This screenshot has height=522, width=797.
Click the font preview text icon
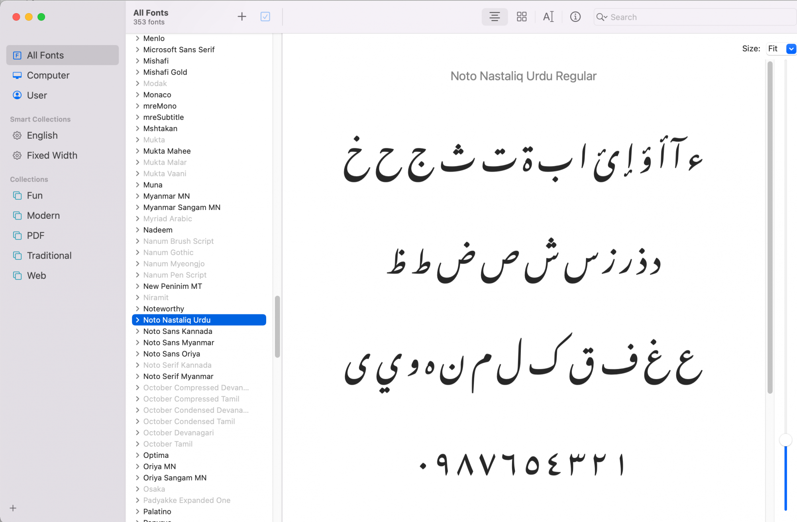pos(548,17)
